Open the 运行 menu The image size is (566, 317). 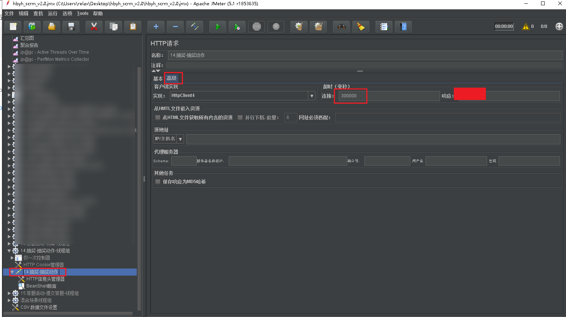coord(53,13)
